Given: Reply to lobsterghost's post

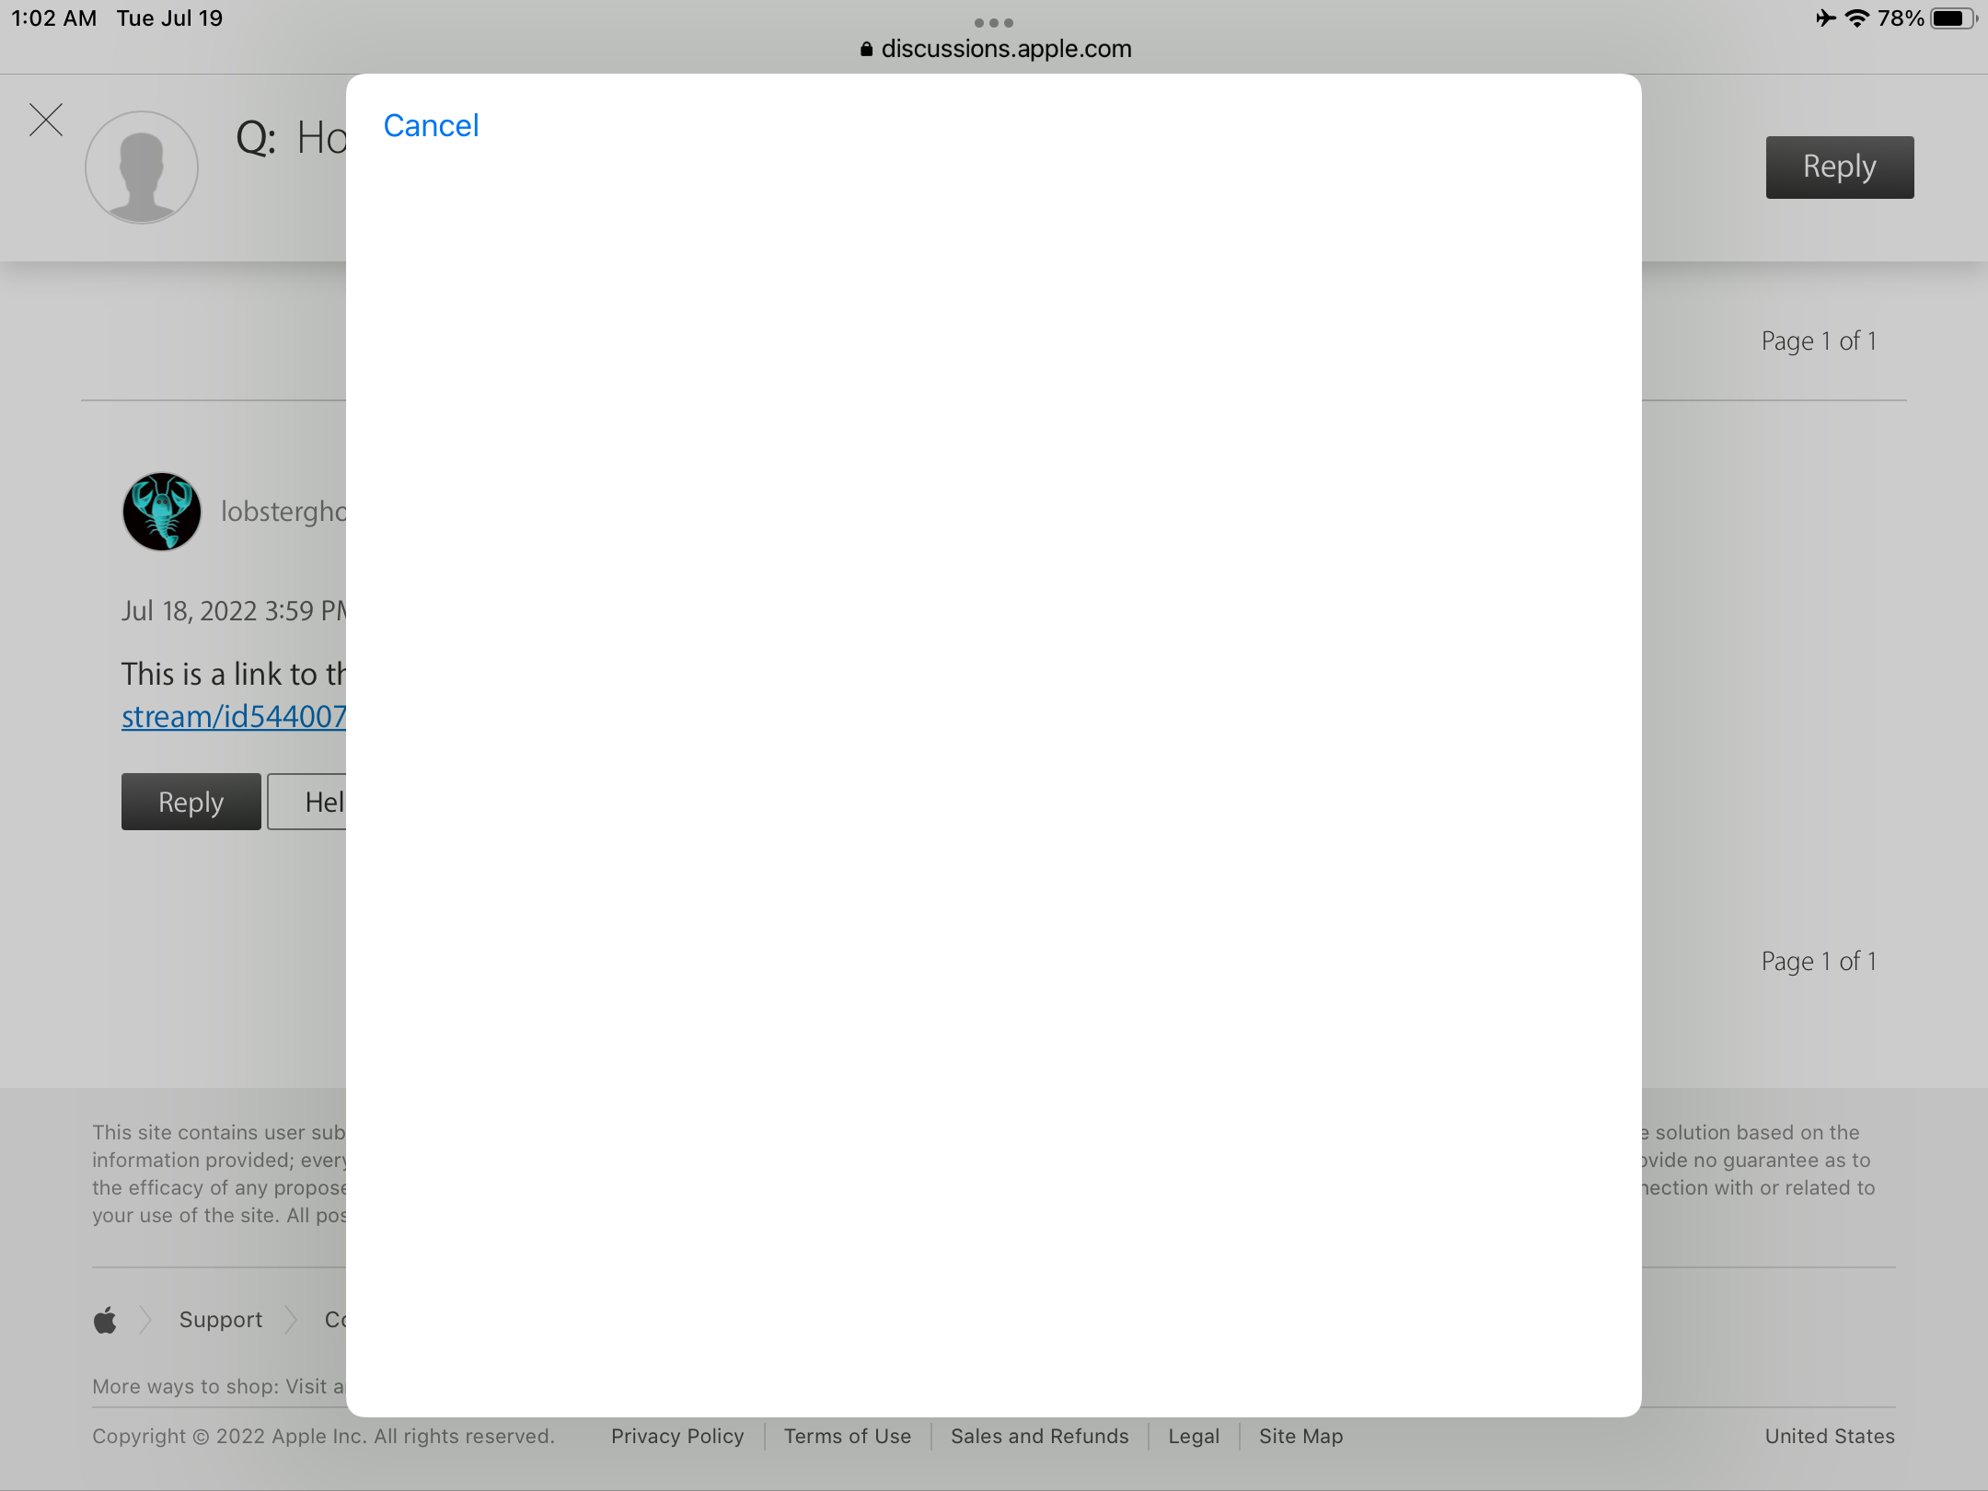Looking at the screenshot, I should pos(191,803).
